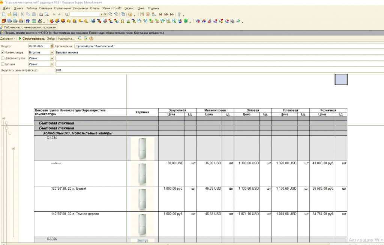Uncheck the Номенклатура checkbox
The image size is (384, 245).
pos(3,52)
